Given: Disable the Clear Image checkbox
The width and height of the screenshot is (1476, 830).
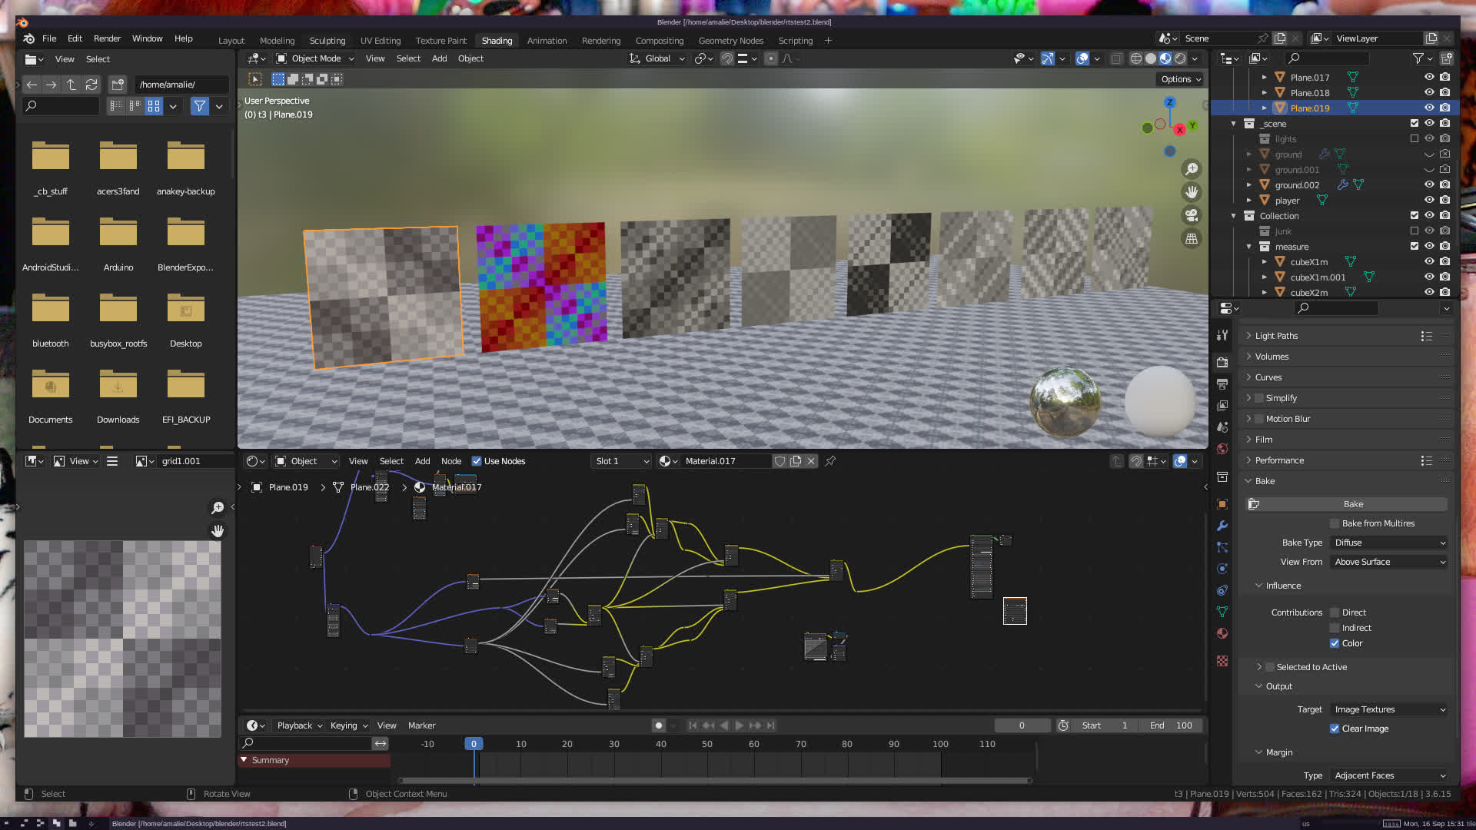Looking at the screenshot, I should [x=1335, y=729].
